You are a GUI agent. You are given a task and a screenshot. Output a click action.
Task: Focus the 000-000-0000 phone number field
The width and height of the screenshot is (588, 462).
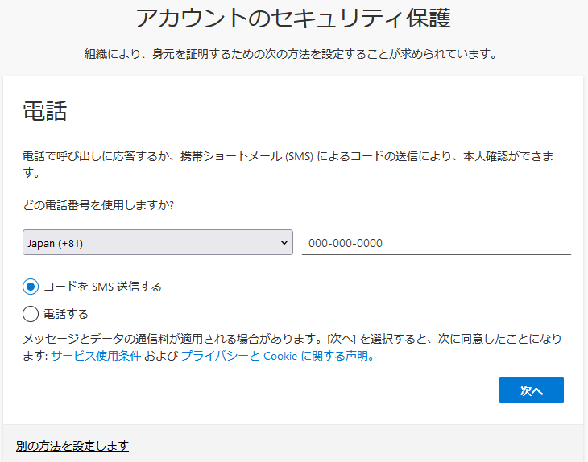[x=436, y=242]
